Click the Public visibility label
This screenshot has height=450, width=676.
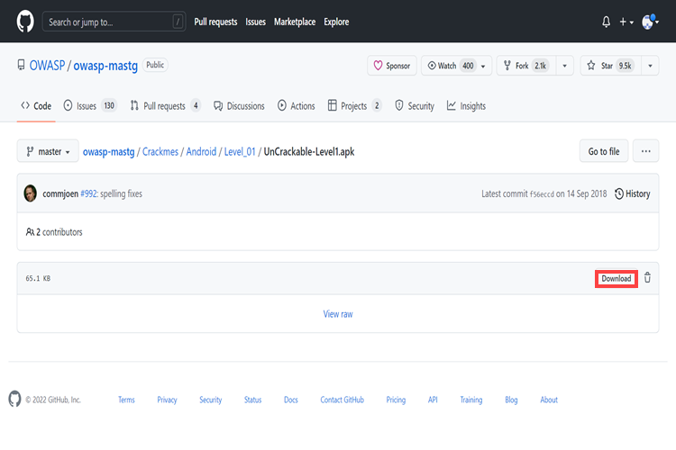[x=155, y=65]
